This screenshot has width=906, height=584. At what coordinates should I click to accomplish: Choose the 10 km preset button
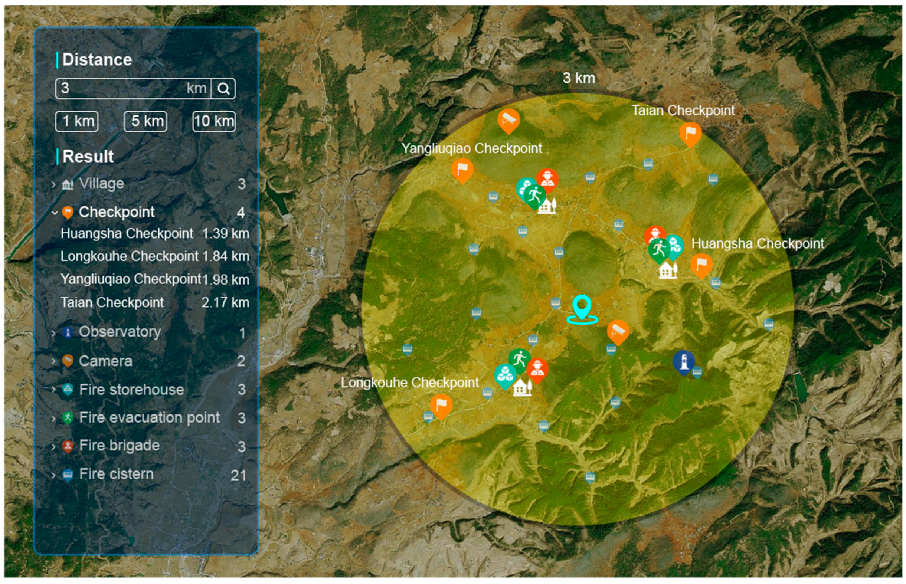(214, 121)
